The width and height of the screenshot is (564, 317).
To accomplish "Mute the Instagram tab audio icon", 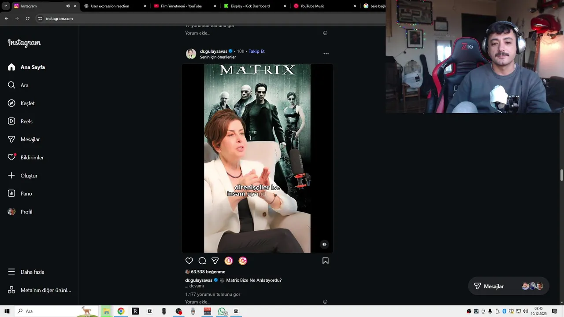I will pyautogui.click(x=68, y=6).
